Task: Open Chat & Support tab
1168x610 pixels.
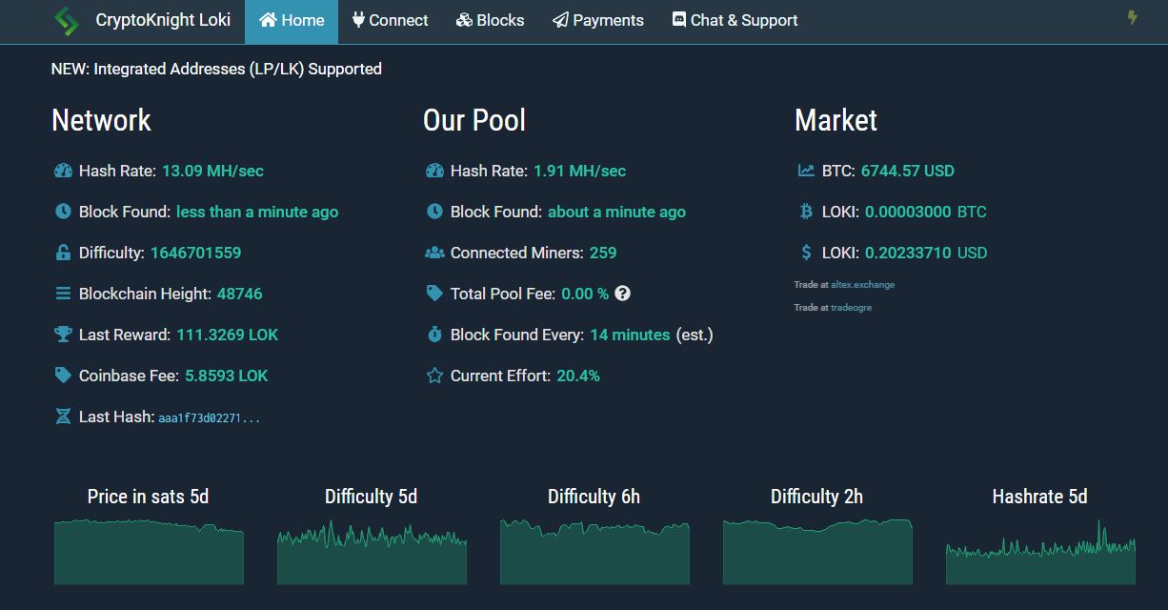Action: [735, 21]
